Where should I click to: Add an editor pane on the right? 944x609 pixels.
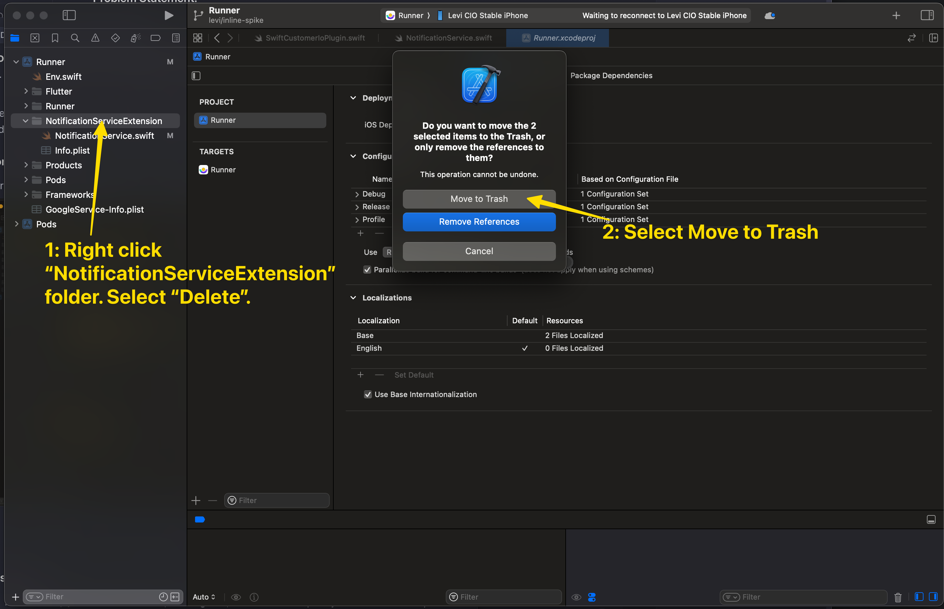(933, 38)
